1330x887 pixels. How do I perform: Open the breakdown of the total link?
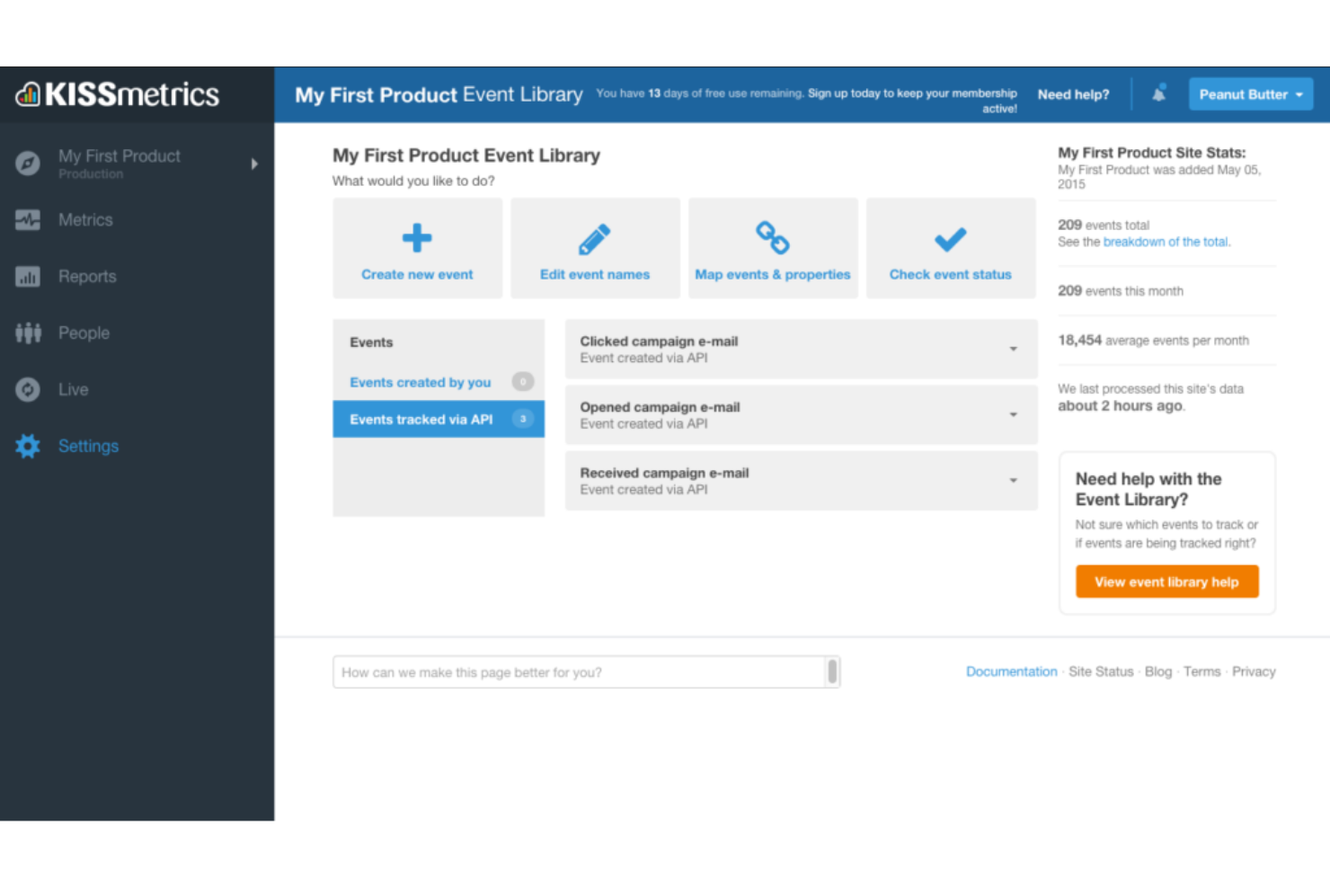point(1166,242)
